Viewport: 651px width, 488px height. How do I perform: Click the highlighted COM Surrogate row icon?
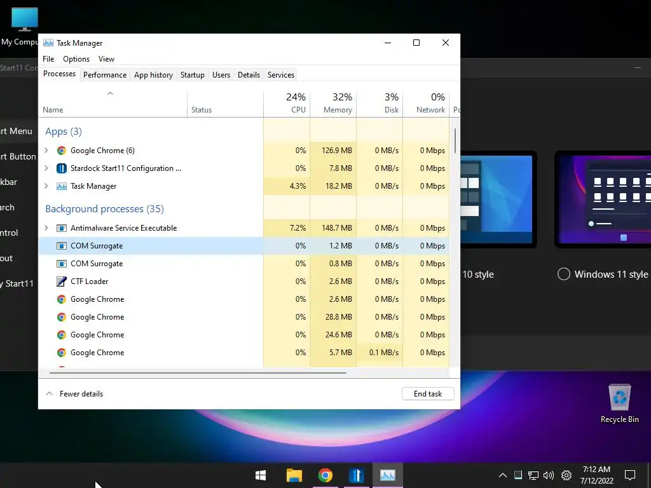tap(62, 246)
